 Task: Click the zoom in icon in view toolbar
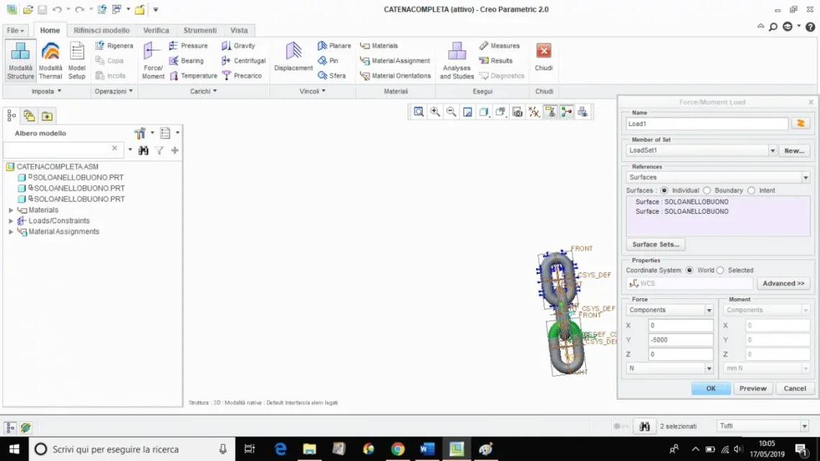tap(435, 112)
